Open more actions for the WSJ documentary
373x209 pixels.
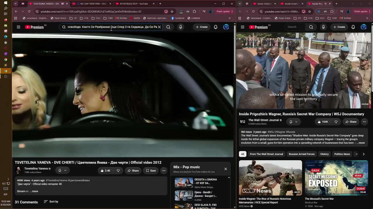[364, 122]
